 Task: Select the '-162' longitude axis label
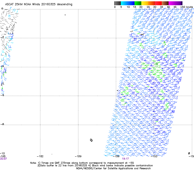[x=40, y=156]
